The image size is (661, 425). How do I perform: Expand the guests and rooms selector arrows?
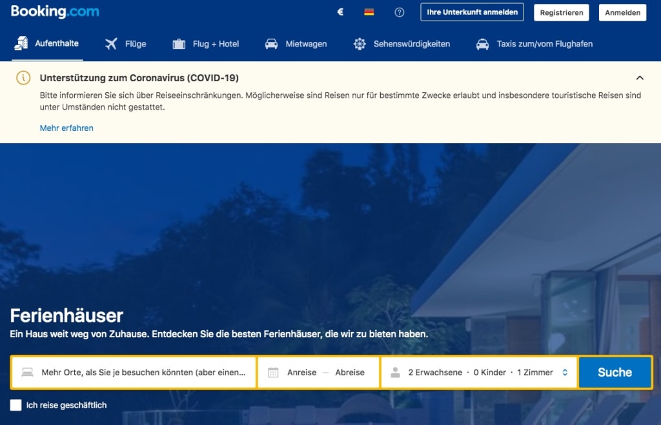pos(565,372)
